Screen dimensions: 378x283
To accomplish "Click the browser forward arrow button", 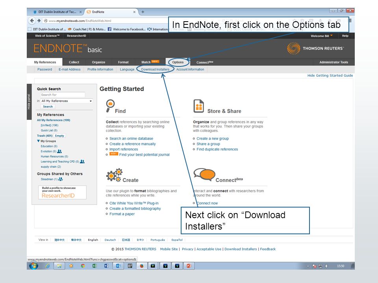I will pyautogui.click(x=39, y=21).
